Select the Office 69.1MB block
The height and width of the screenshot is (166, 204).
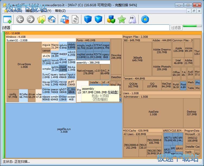pyautogui.click(x=176, y=74)
